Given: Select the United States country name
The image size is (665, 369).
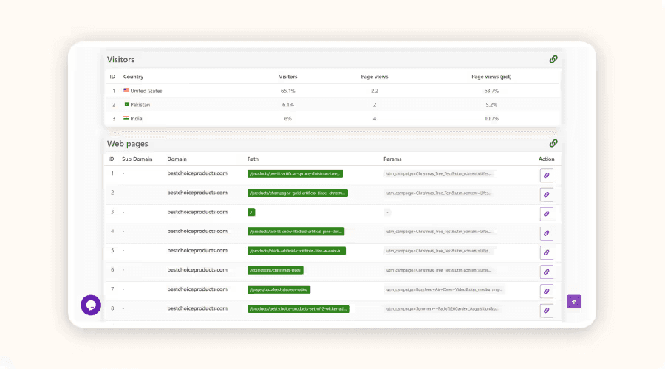Looking at the screenshot, I should coord(146,91).
